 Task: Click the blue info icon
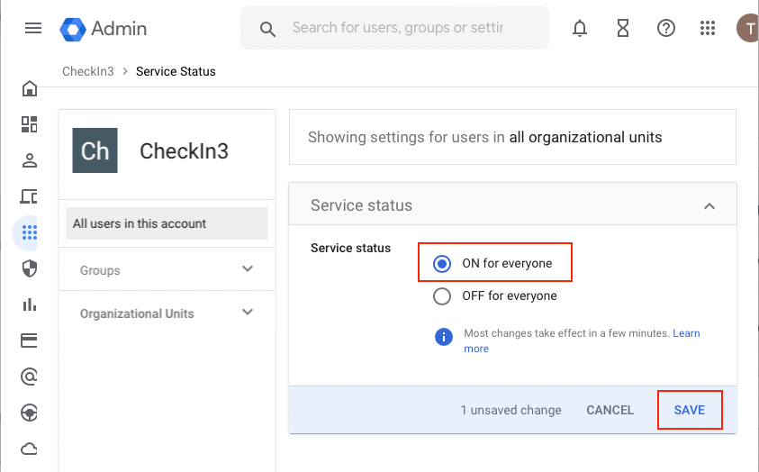coord(443,337)
